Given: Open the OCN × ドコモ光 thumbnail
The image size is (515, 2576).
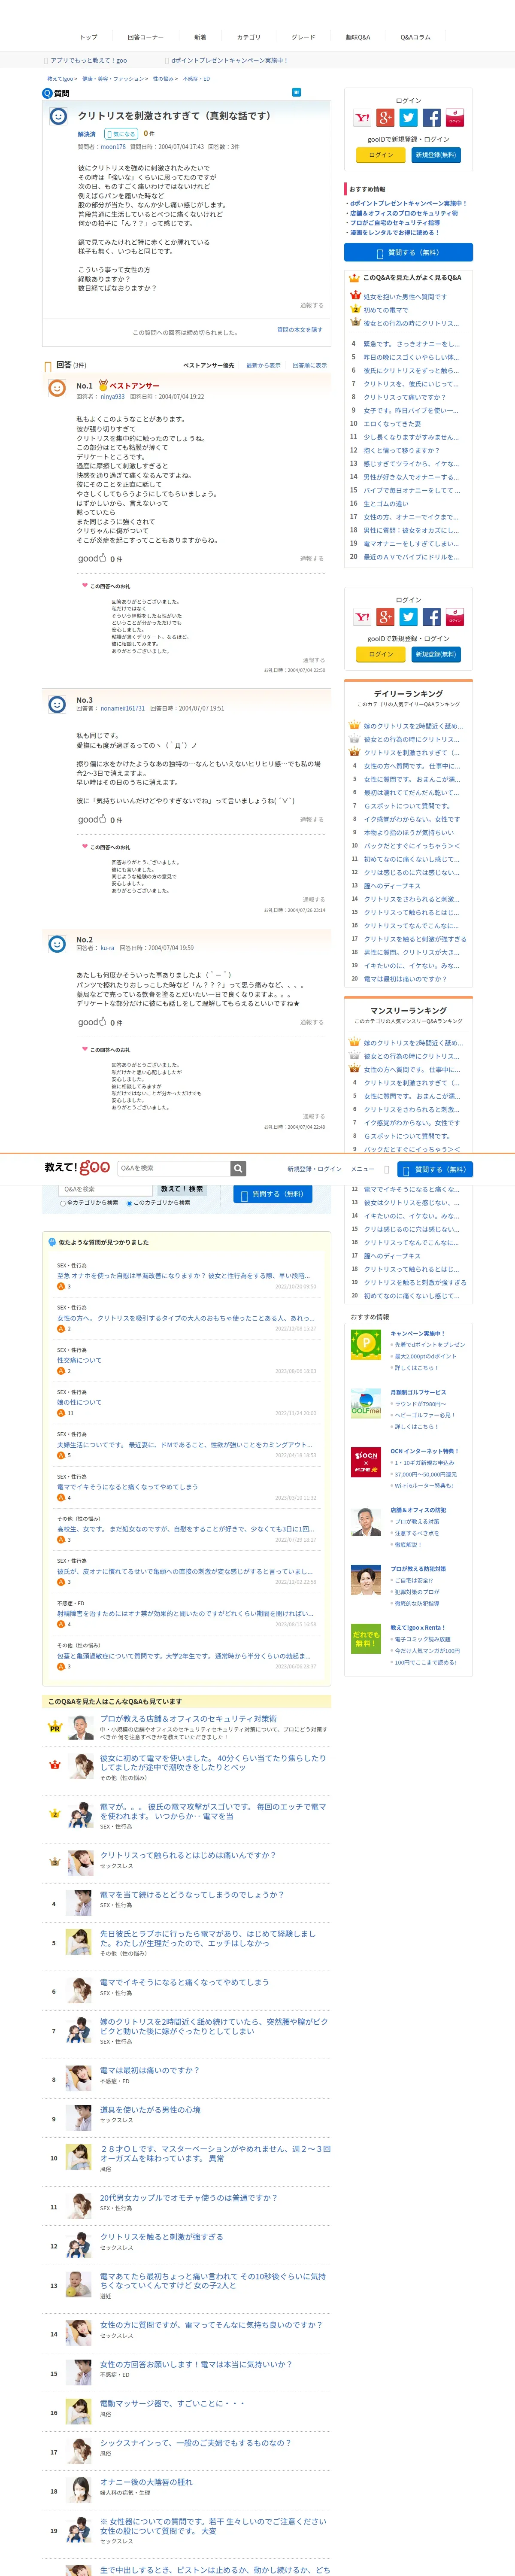Looking at the screenshot, I should (366, 1462).
